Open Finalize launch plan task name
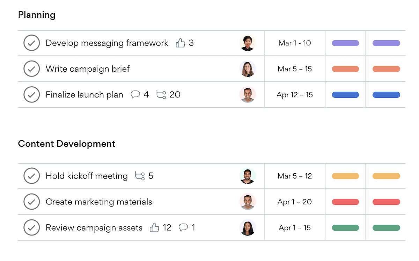 tap(84, 95)
